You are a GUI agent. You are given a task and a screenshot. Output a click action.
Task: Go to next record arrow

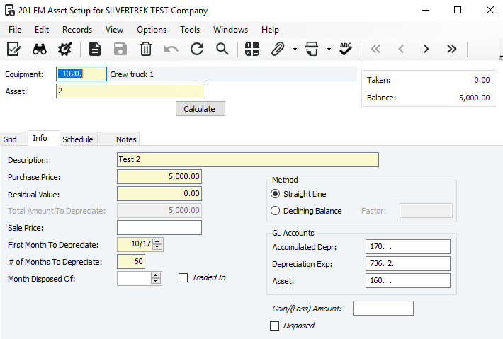pos(426,49)
